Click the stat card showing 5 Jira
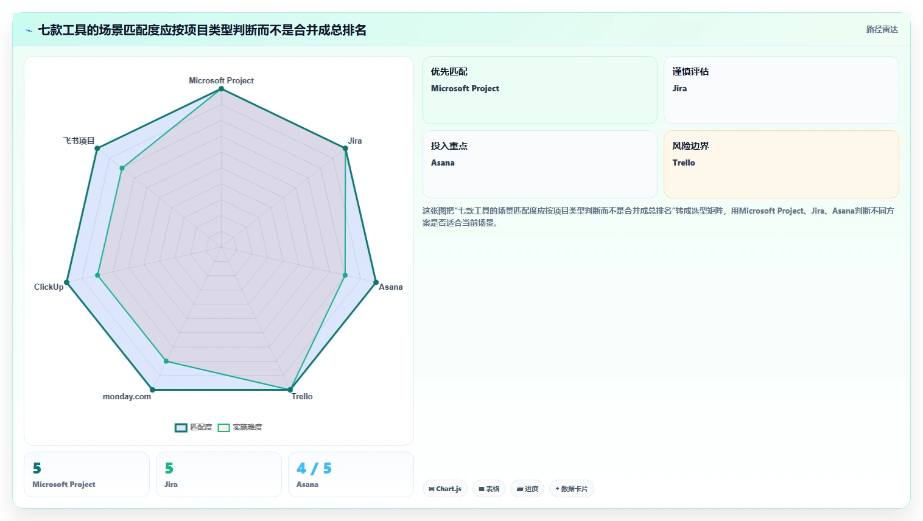The width and height of the screenshot is (923, 521). pos(219,474)
